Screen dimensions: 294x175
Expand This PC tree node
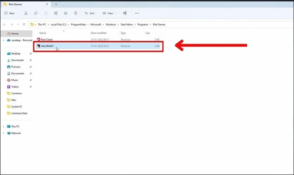(x=3, y=127)
